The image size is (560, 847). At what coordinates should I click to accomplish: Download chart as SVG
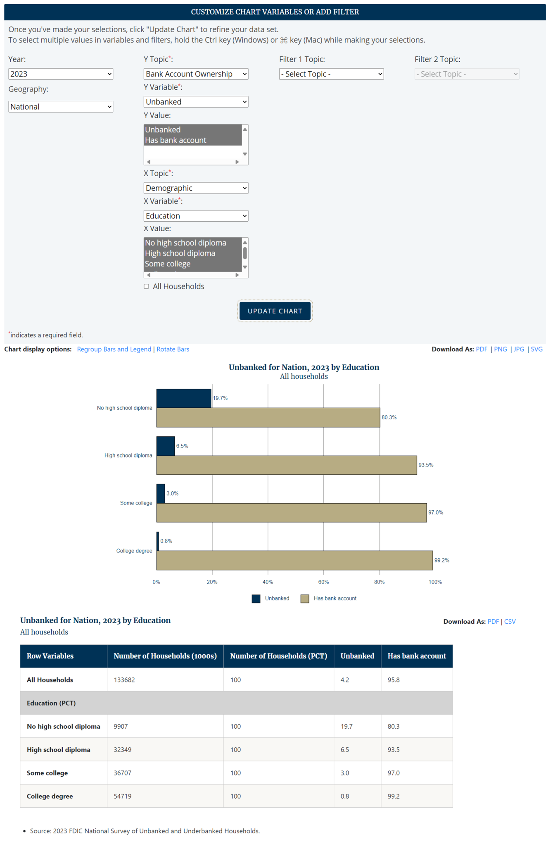536,349
